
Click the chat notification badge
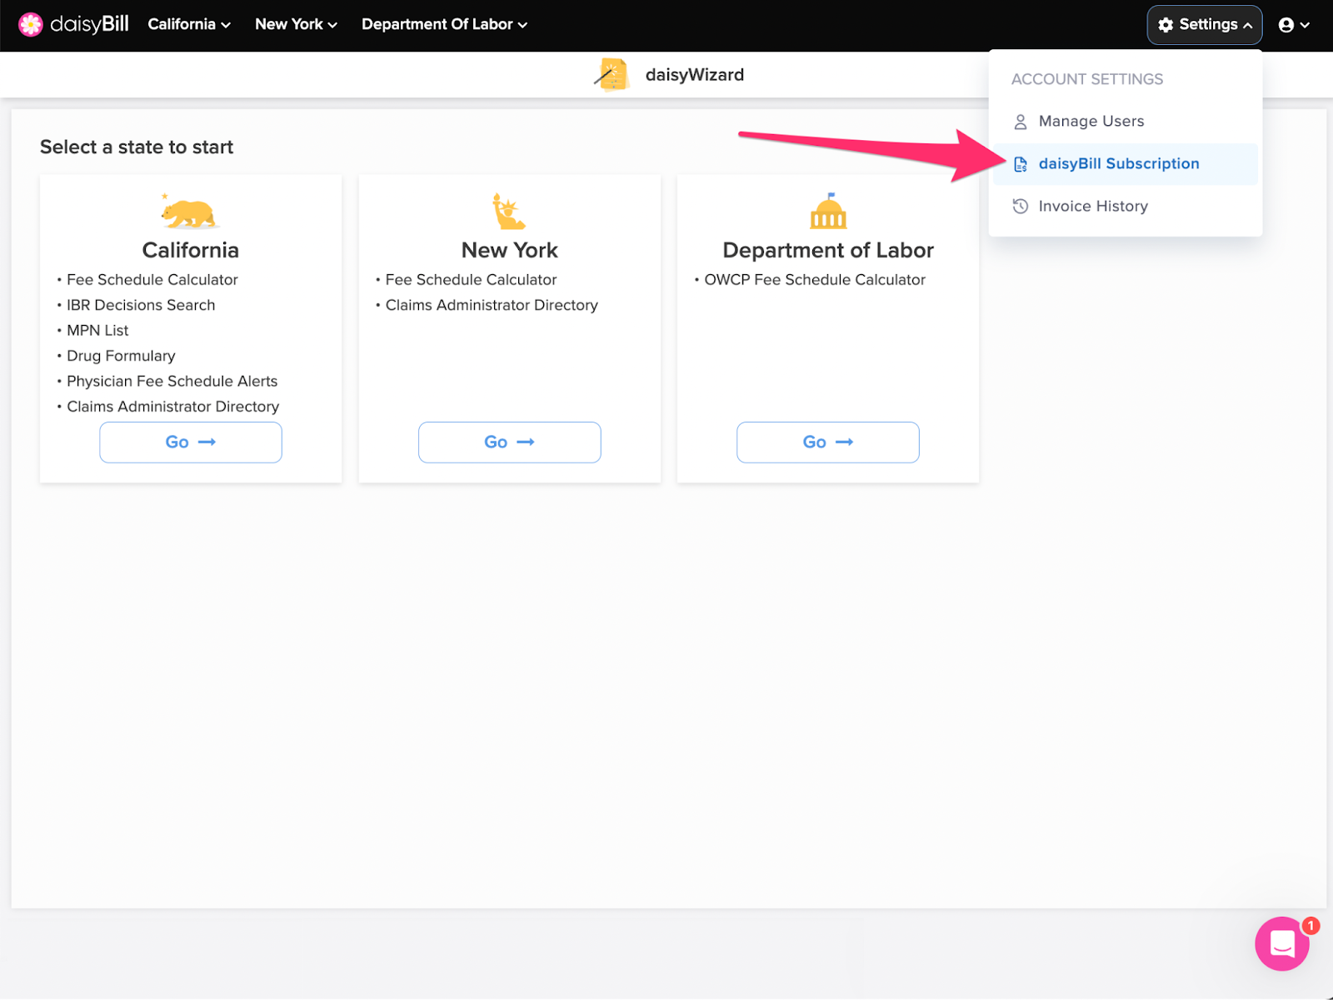1310,925
